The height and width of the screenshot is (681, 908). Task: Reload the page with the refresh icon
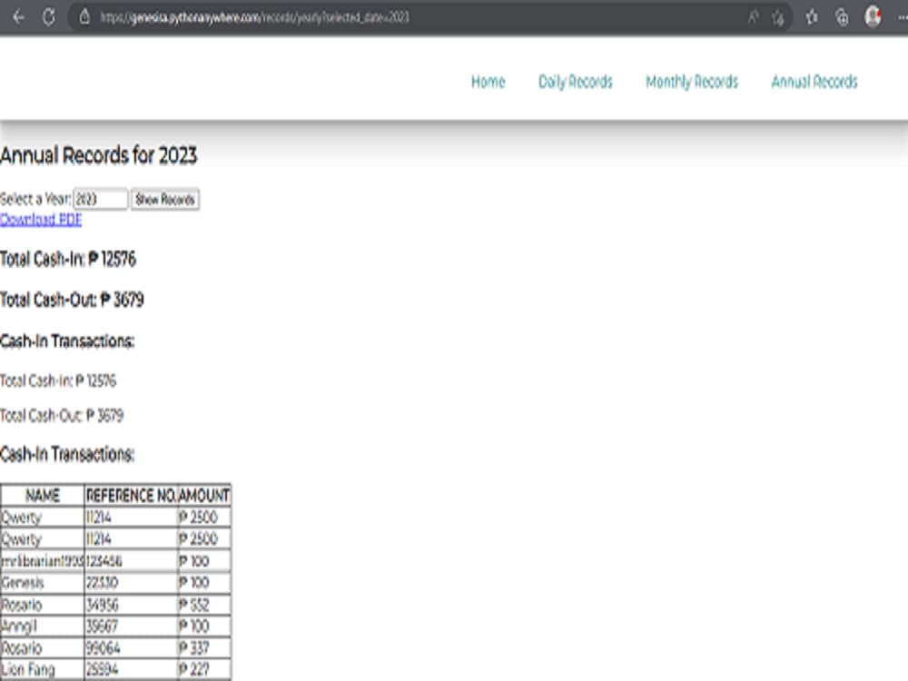pyautogui.click(x=49, y=17)
